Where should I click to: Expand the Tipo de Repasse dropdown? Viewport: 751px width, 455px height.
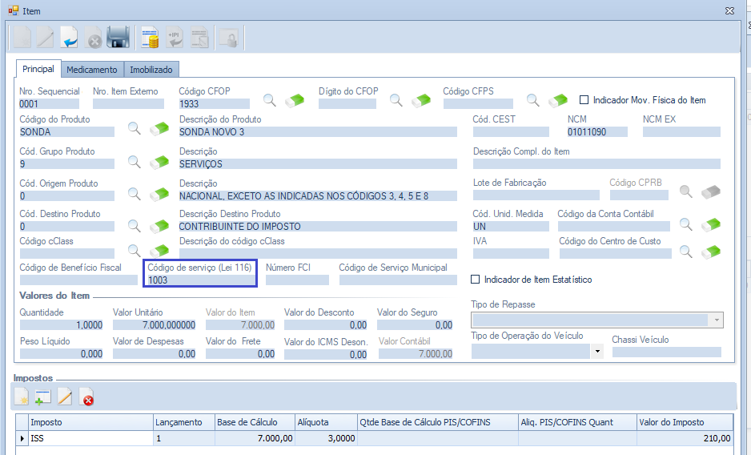716,320
